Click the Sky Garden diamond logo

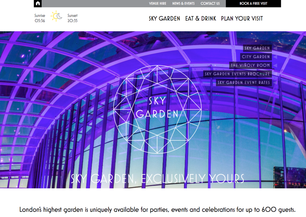click(157, 109)
